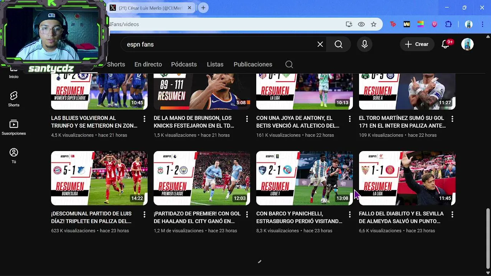
Task: Click '1,2 M de visualizaciones' text
Action: (178, 231)
